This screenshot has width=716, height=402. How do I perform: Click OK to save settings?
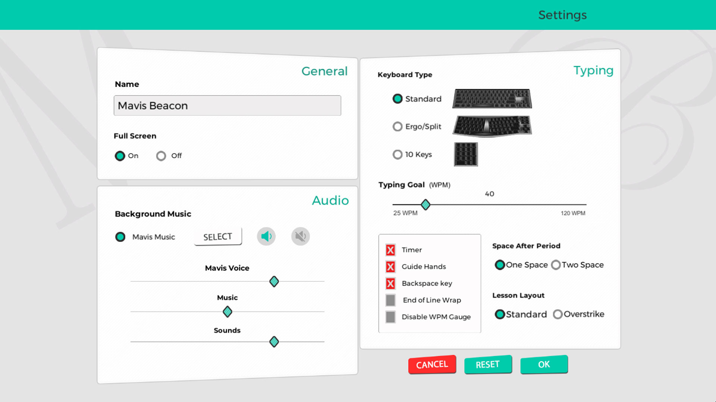click(544, 365)
